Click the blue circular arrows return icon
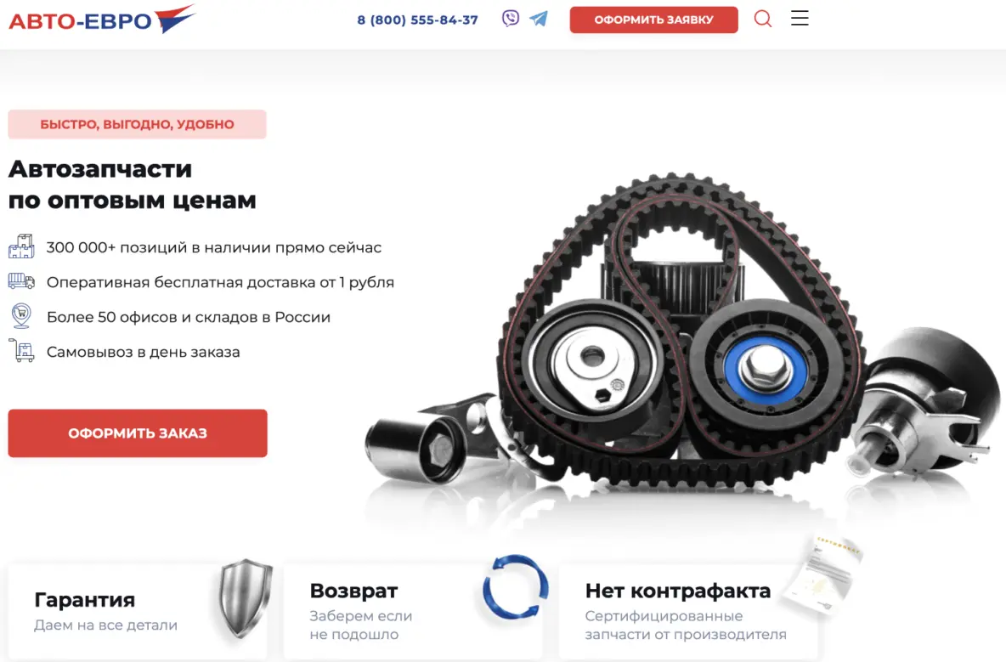Viewport: 1006px width, 662px height. click(x=515, y=586)
